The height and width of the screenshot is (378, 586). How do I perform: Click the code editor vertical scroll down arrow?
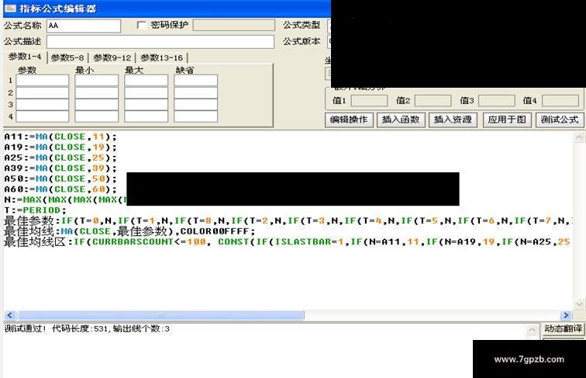click(x=579, y=303)
